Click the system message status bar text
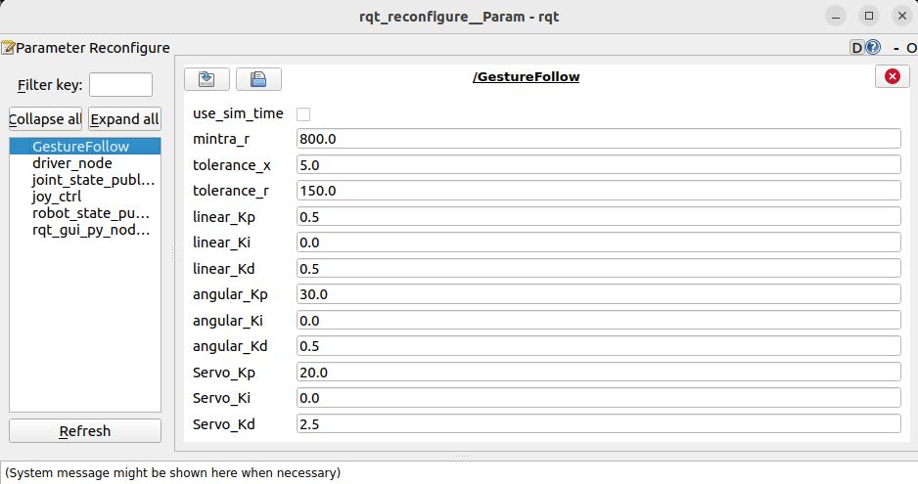This screenshot has width=918, height=484. tap(172, 473)
